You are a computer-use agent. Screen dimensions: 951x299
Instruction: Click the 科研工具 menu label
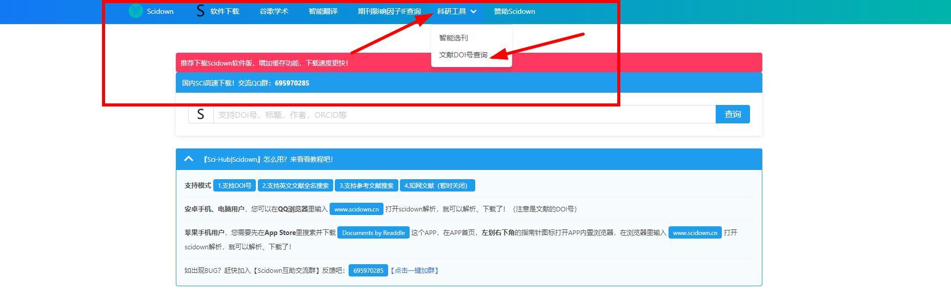pyautogui.click(x=452, y=11)
